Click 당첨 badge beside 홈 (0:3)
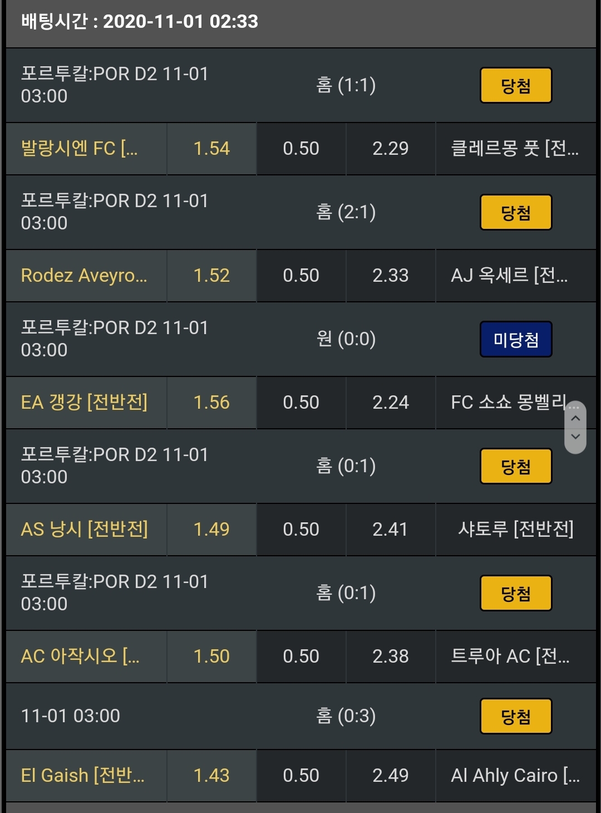This screenshot has width=601, height=813. 516,716
